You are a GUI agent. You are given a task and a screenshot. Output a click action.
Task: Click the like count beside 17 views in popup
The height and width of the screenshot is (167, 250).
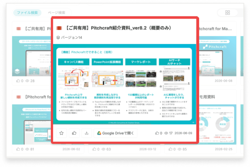coord(159,133)
